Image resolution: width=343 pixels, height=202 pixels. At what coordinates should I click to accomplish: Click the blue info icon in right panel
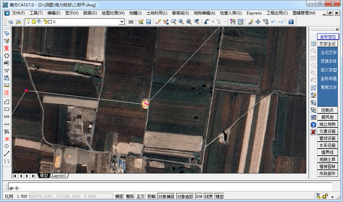[x=313, y=125]
